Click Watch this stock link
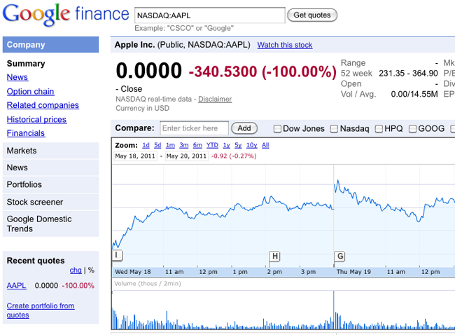 click(285, 45)
